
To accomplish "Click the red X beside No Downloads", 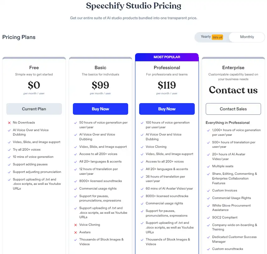I will (x=9, y=123).
